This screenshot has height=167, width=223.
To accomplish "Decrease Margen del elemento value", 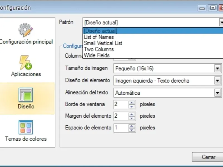I will [x=132, y=118].
